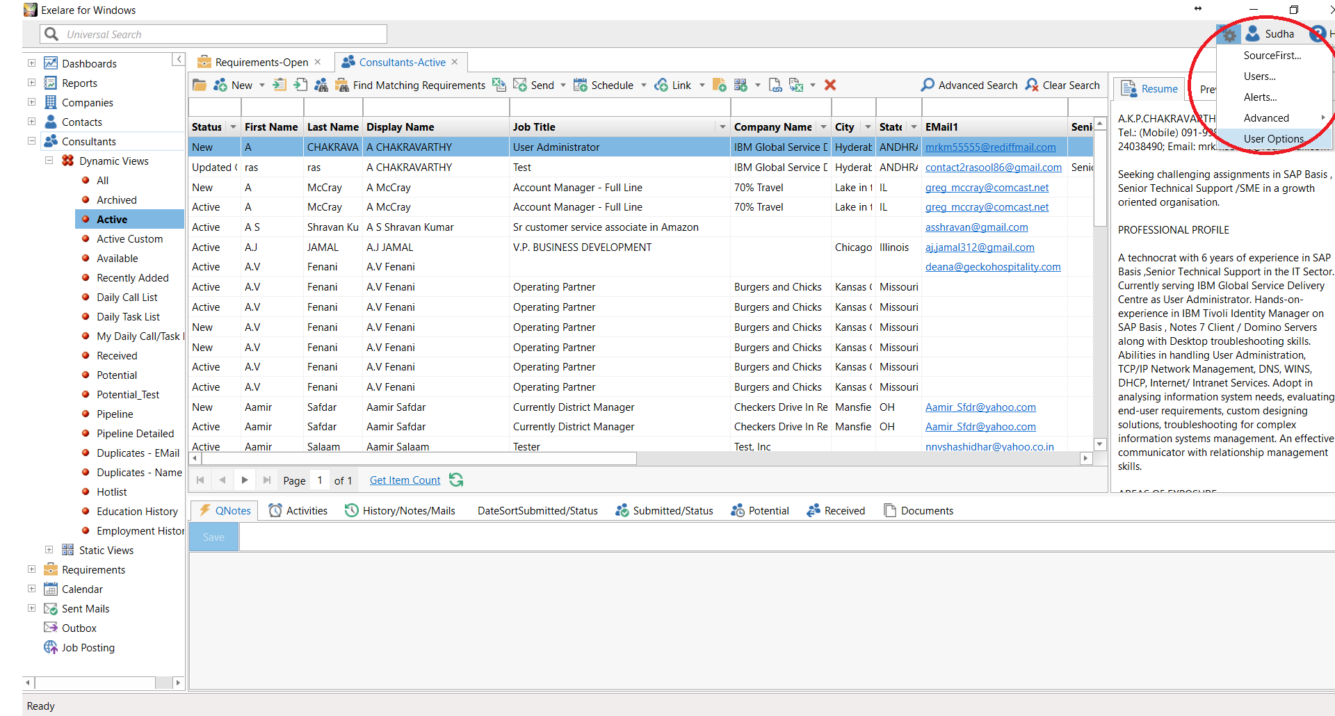Select Users... in the settings menu
1335x716 pixels.
(1259, 76)
